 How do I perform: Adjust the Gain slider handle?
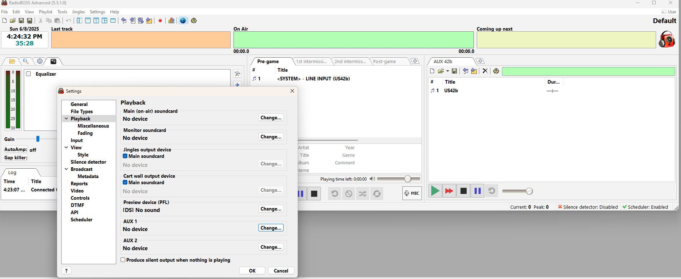38,139
